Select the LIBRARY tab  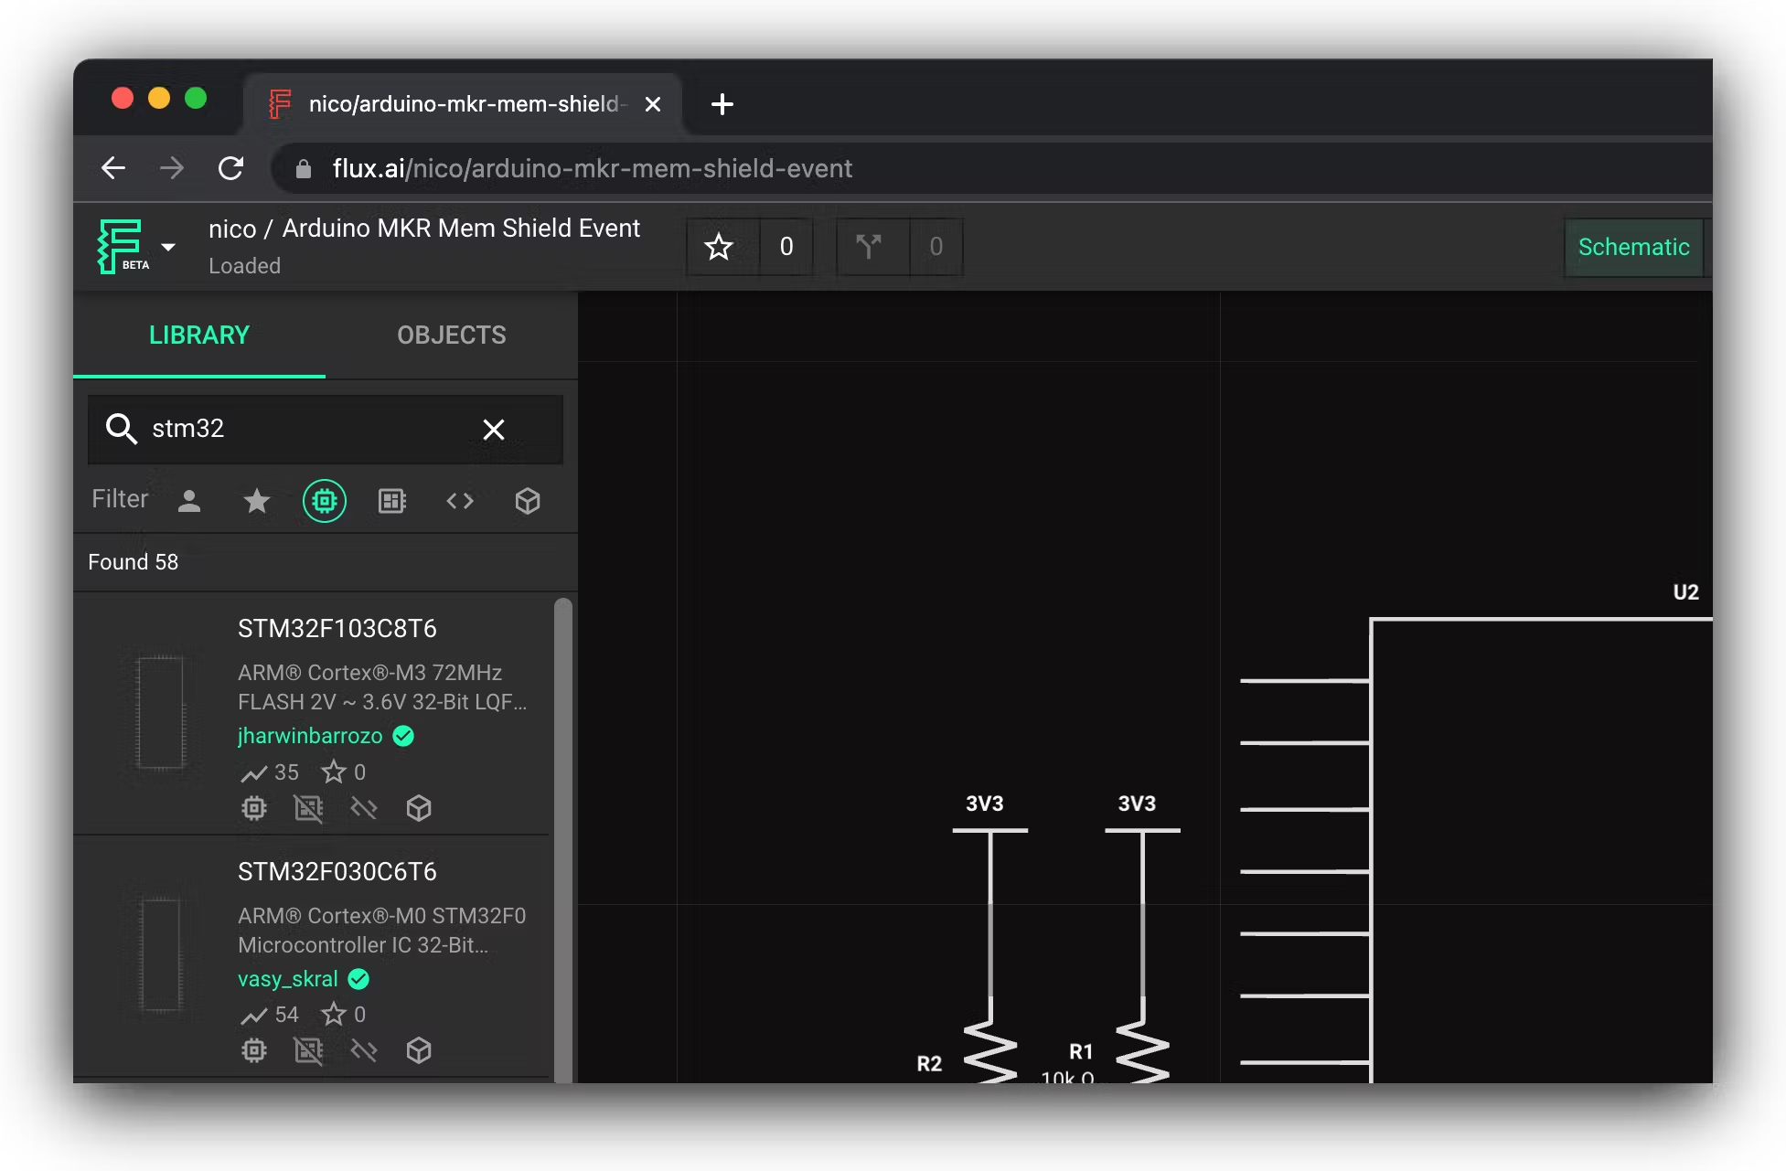point(198,335)
